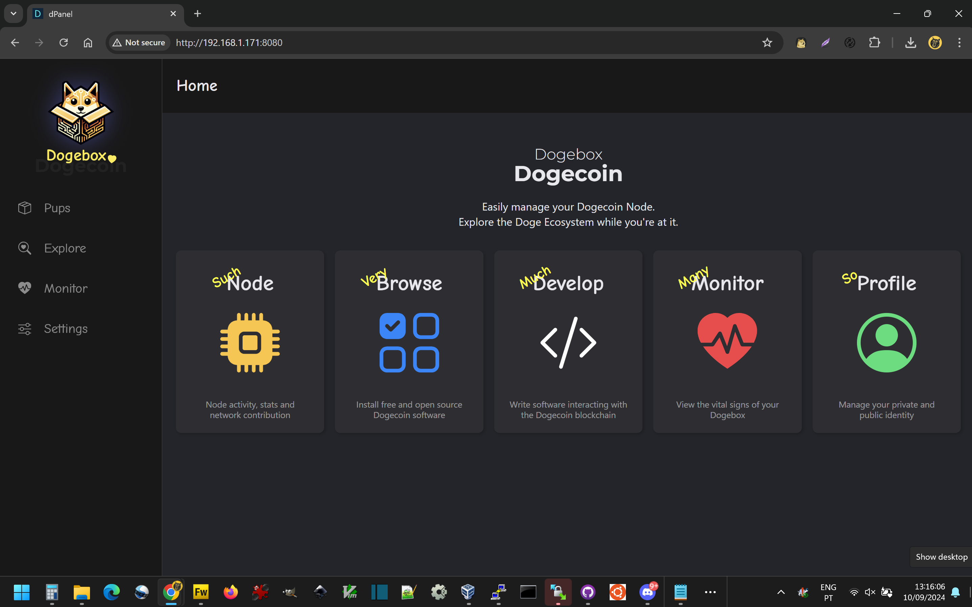Click 'Write software interacting with the Dogecoin blockchain'
This screenshot has width=972, height=607.
point(568,410)
